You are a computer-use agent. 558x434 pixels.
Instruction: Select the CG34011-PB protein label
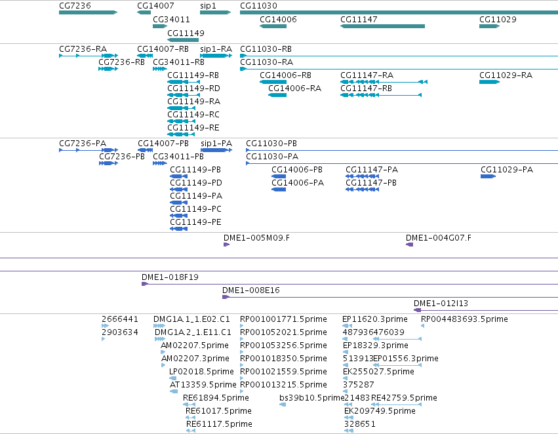pyautogui.click(x=178, y=157)
